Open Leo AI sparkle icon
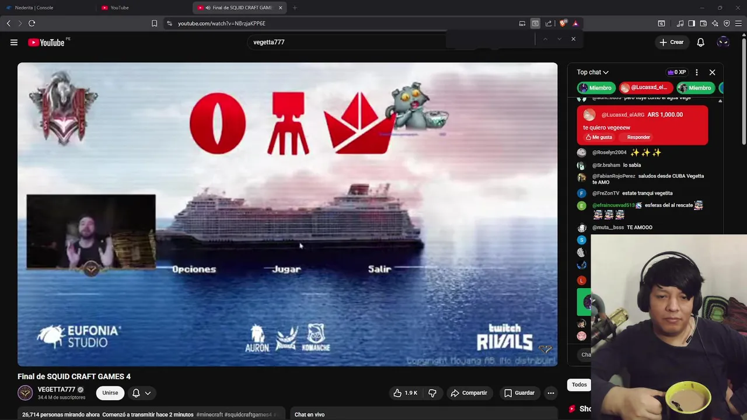 [715, 23]
